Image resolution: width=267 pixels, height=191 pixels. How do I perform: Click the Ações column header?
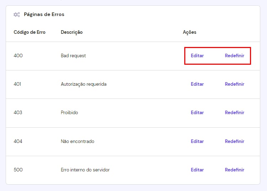click(189, 32)
